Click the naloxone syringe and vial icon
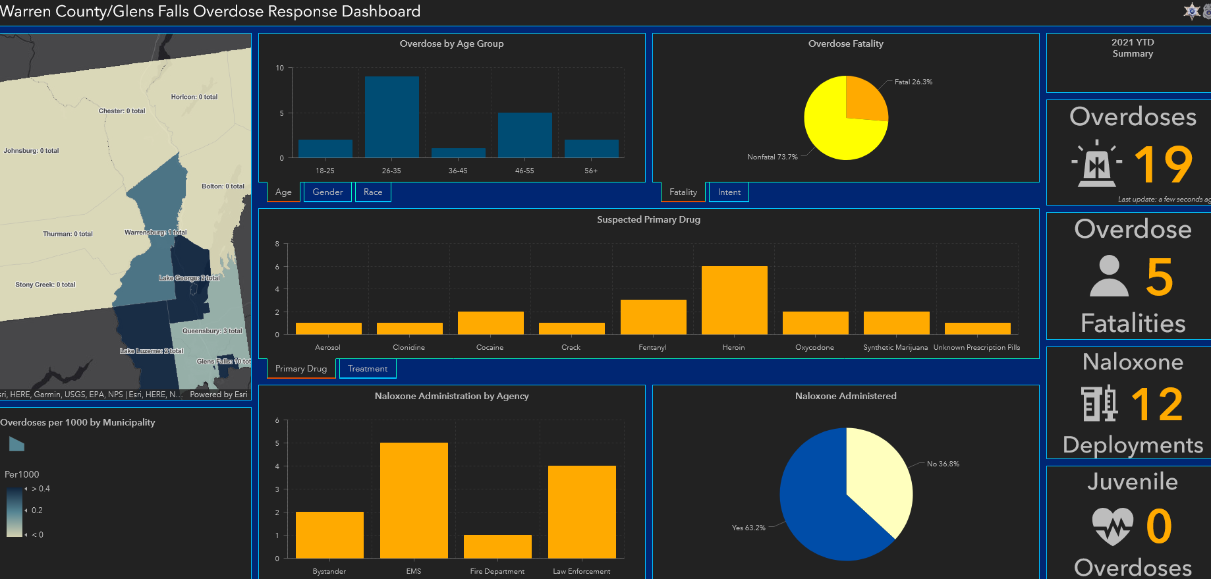 tap(1100, 403)
